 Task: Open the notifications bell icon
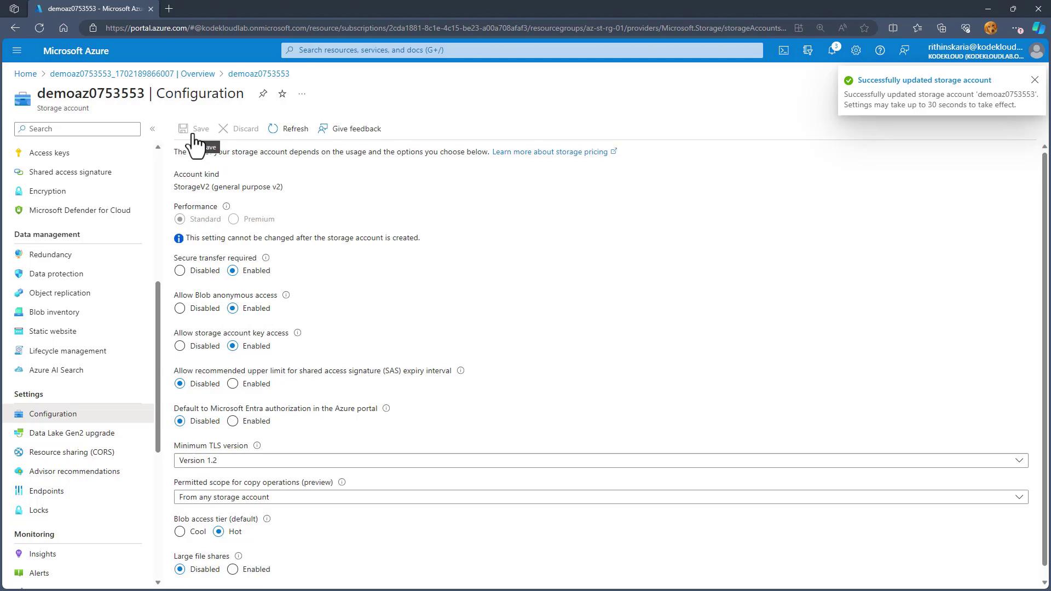831,50
